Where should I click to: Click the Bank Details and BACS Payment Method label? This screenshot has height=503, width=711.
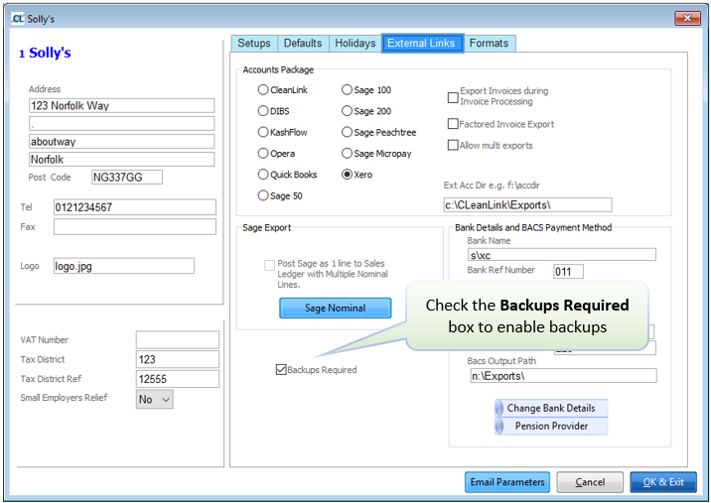533,227
